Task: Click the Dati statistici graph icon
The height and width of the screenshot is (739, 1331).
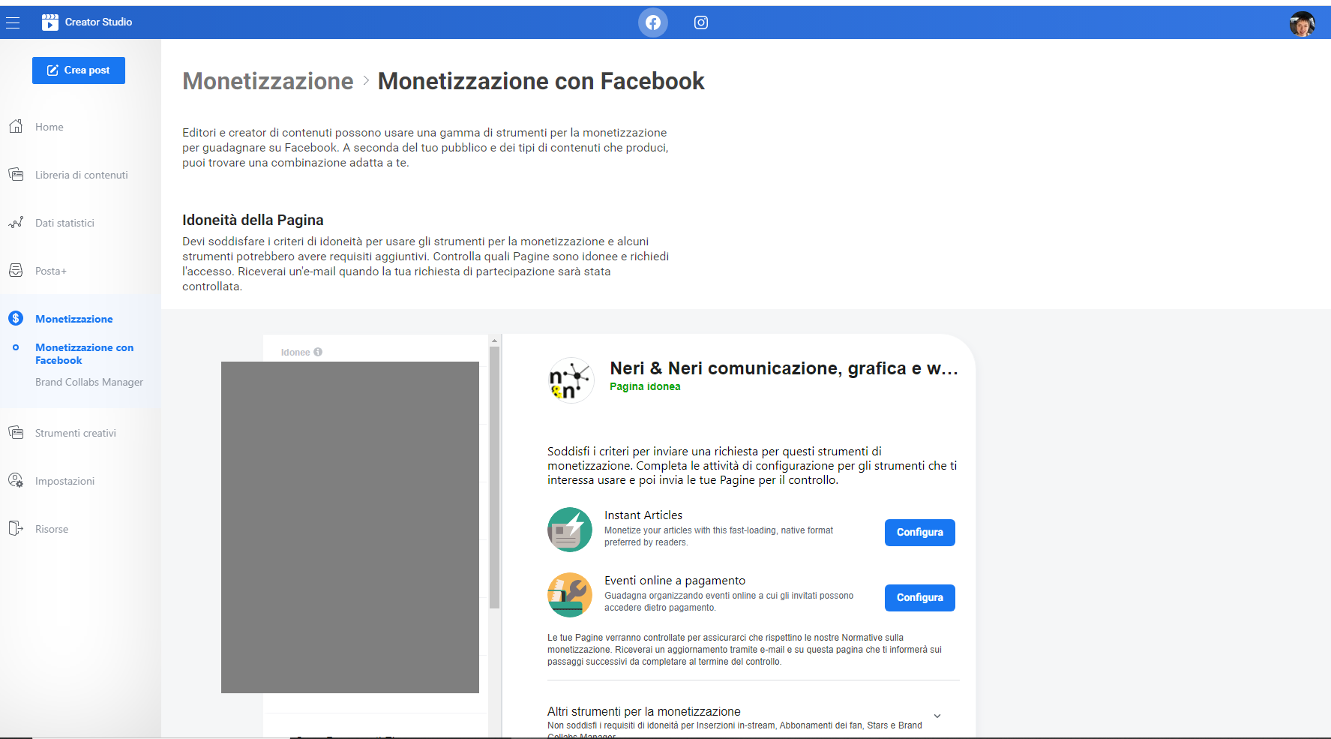Action: (x=16, y=223)
